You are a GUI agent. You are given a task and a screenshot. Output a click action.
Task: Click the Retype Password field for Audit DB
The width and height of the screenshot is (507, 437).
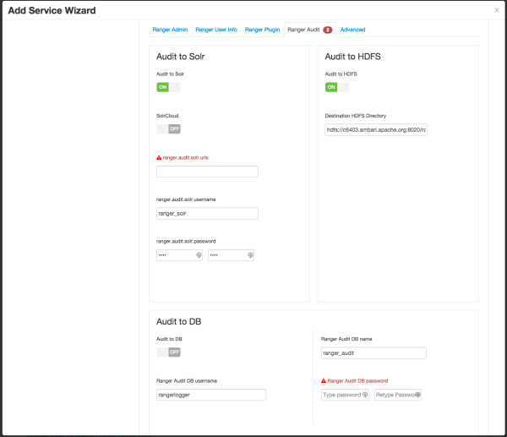pos(398,395)
